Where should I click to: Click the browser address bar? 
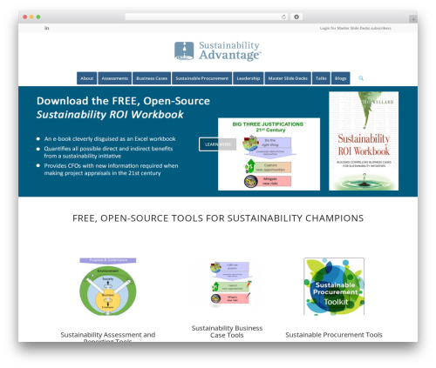(x=207, y=17)
